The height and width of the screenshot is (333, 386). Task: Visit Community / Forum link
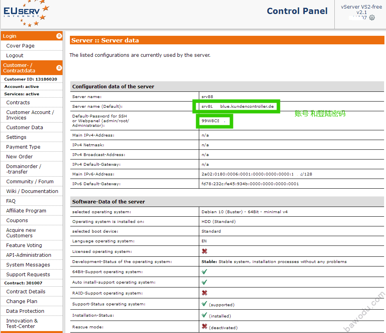coord(30,182)
